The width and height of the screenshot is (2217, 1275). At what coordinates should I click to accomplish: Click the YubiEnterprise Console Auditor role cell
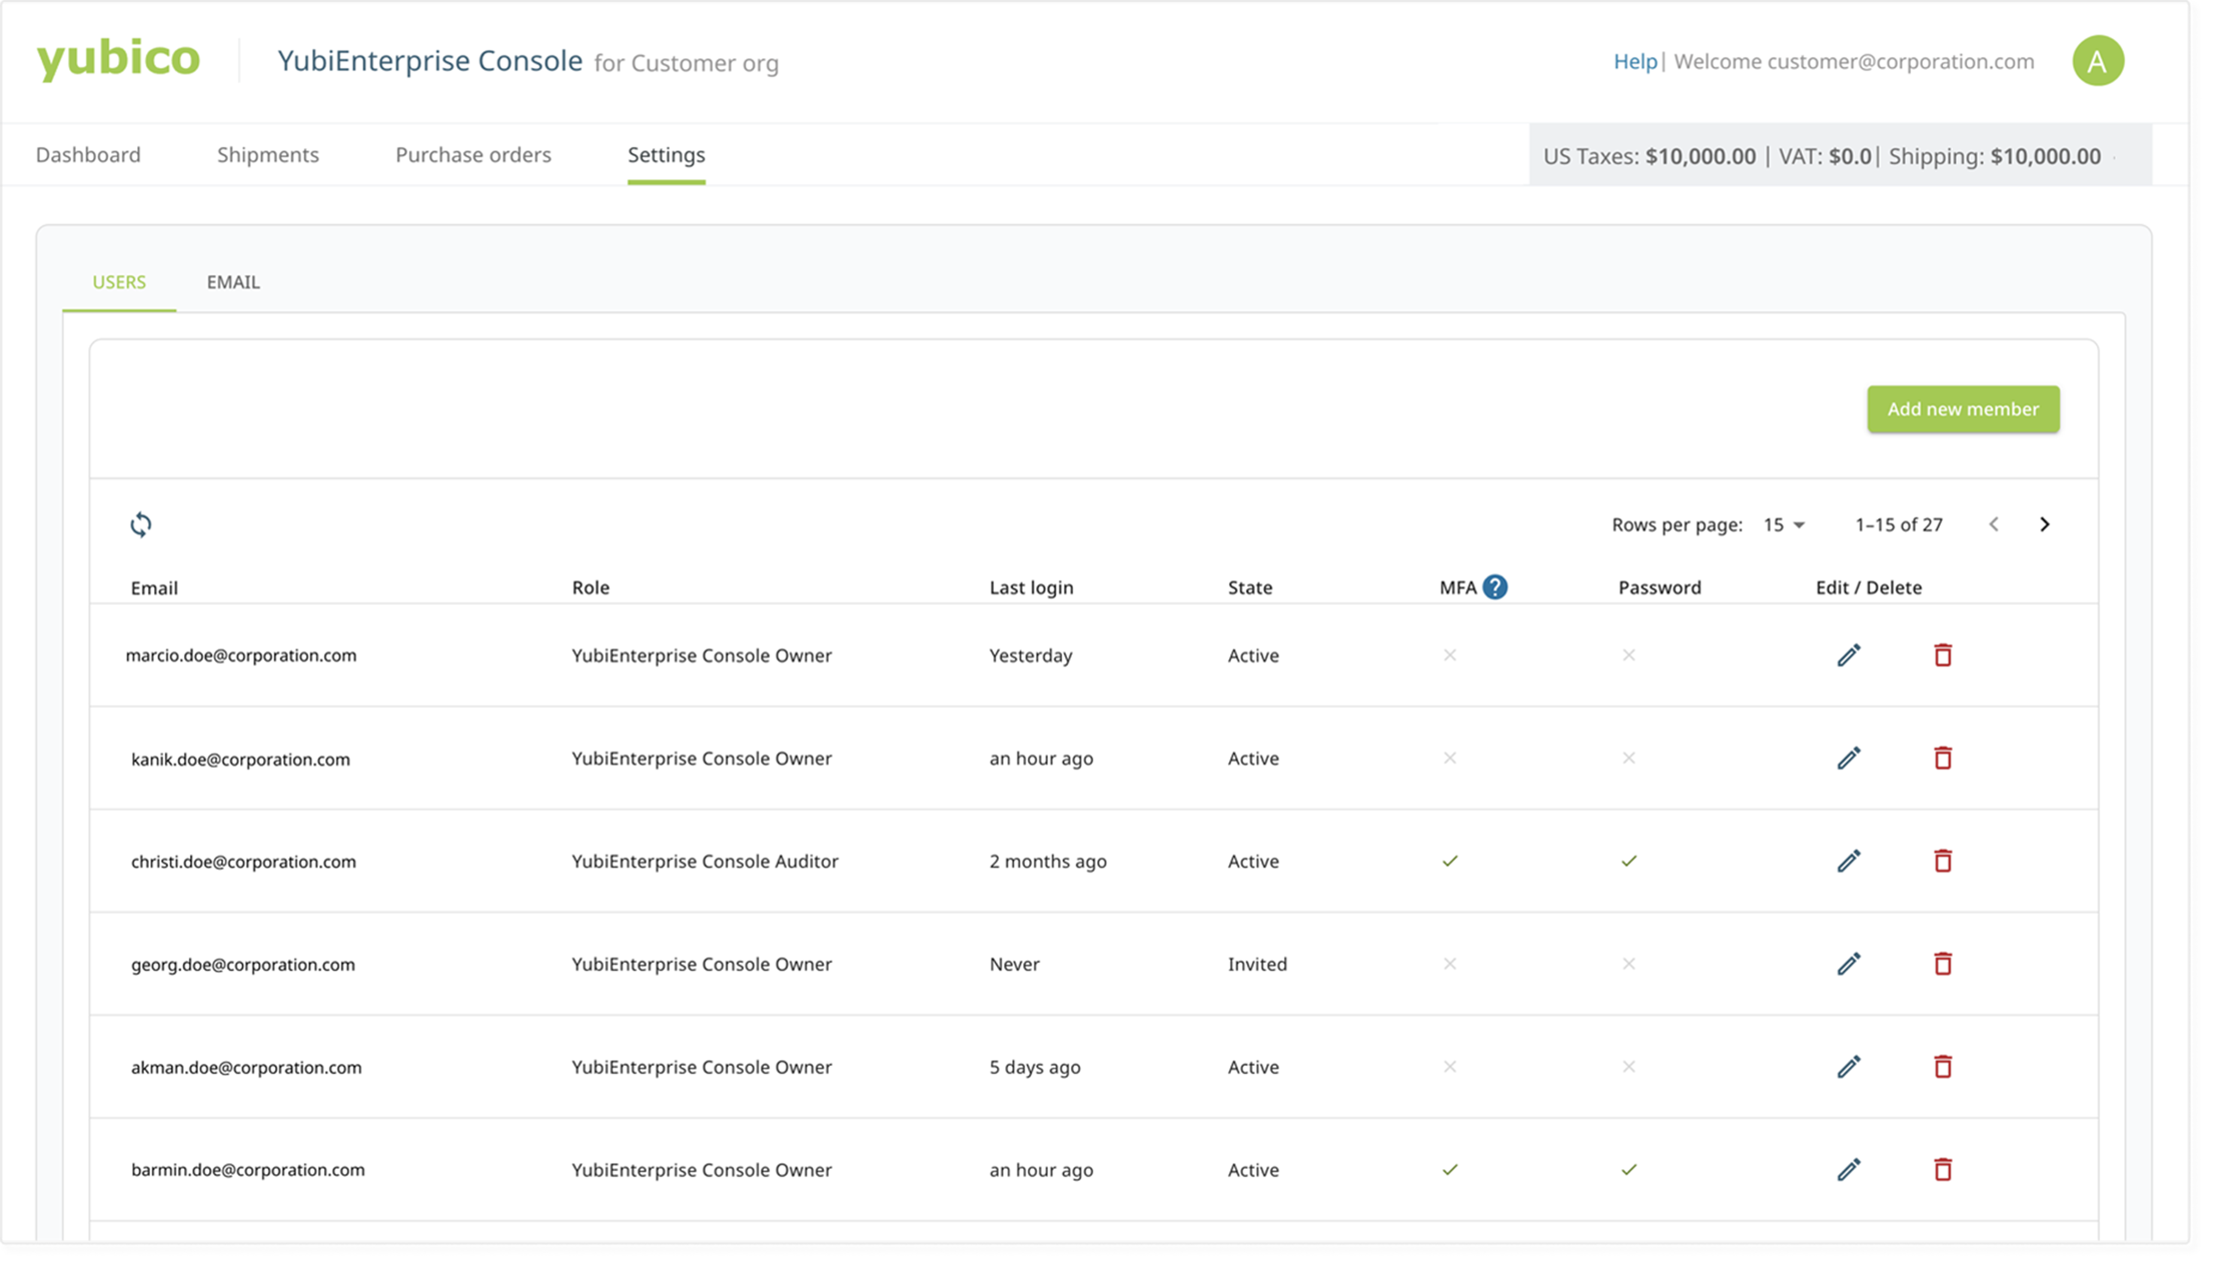click(x=705, y=861)
